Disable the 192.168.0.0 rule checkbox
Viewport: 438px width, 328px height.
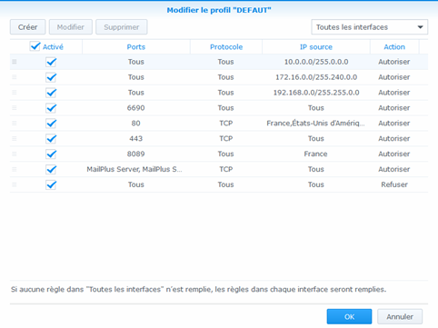tap(51, 93)
